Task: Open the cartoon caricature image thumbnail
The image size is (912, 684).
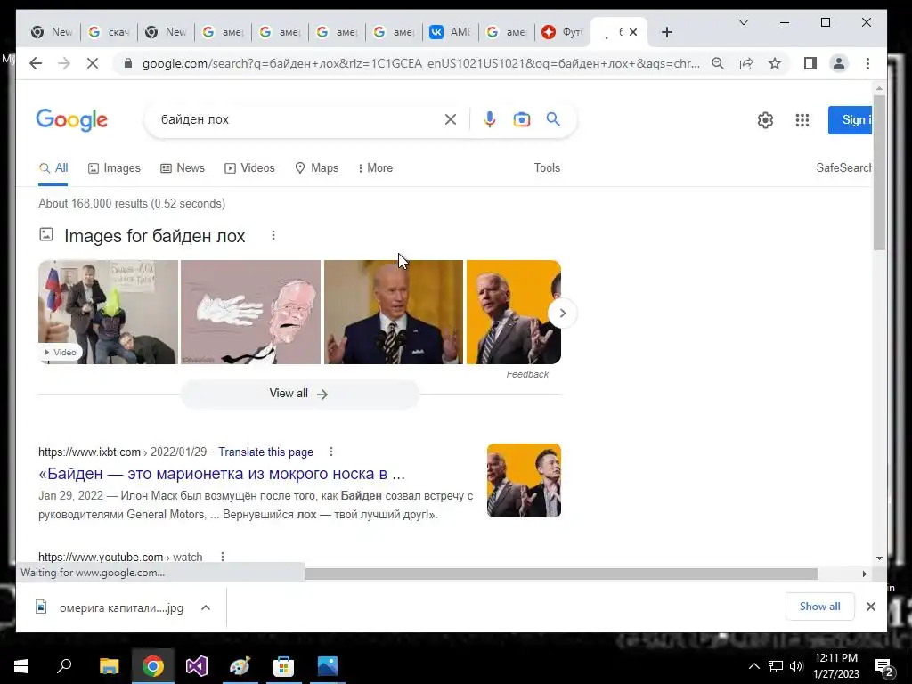Action: [250, 313]
